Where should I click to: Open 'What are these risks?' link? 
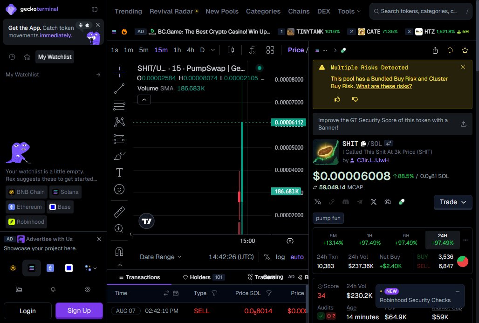384,86
